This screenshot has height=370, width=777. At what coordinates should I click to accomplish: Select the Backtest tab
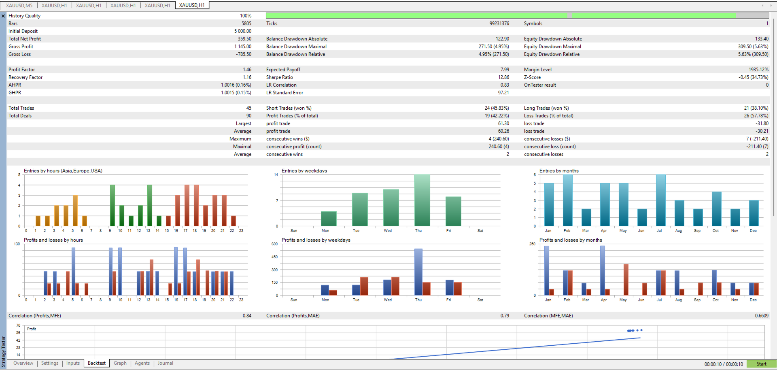[97, 363]
